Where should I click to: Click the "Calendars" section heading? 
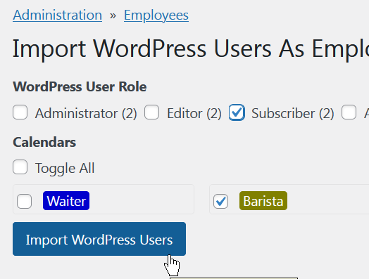[x=44, y=143]
